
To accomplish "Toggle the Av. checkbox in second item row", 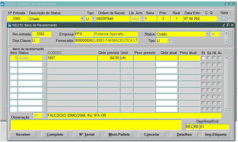I will point(219,64).
